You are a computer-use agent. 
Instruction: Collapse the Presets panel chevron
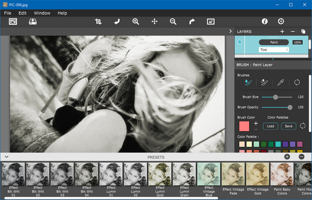point(6,157)
